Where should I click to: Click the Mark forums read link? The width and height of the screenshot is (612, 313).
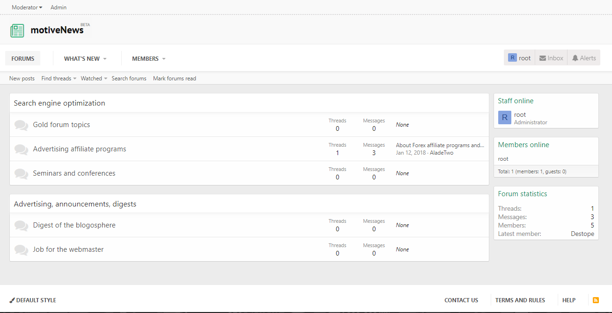[x=175, y=78]
